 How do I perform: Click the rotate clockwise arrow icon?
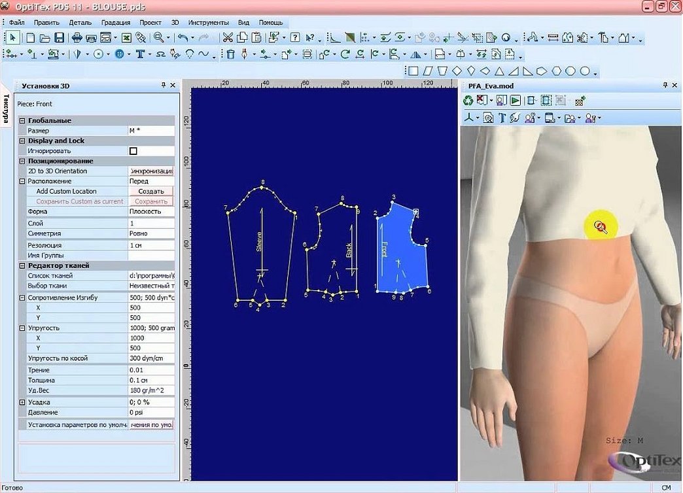coord(345,54)
